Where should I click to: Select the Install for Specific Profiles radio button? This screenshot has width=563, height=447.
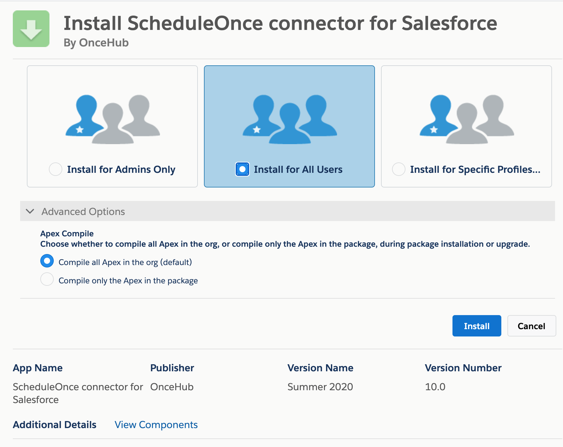pyautogui.click(x=399, y=169)
